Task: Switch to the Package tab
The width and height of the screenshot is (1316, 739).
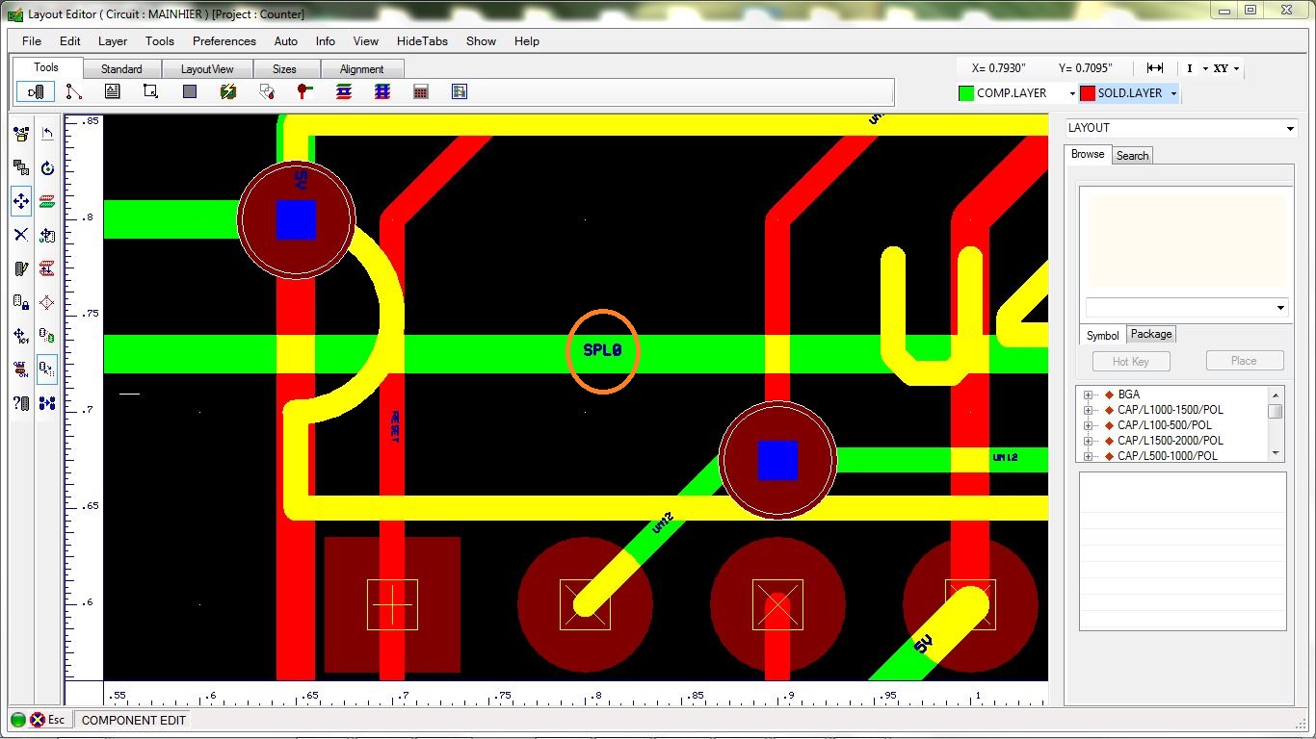Action: (x=1151, y=334)
